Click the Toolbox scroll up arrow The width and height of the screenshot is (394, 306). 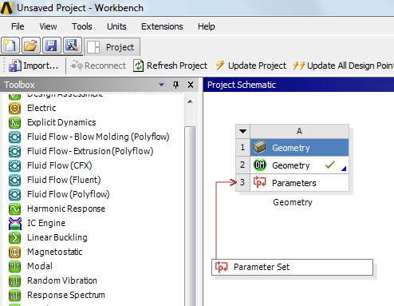coord(190,101)
